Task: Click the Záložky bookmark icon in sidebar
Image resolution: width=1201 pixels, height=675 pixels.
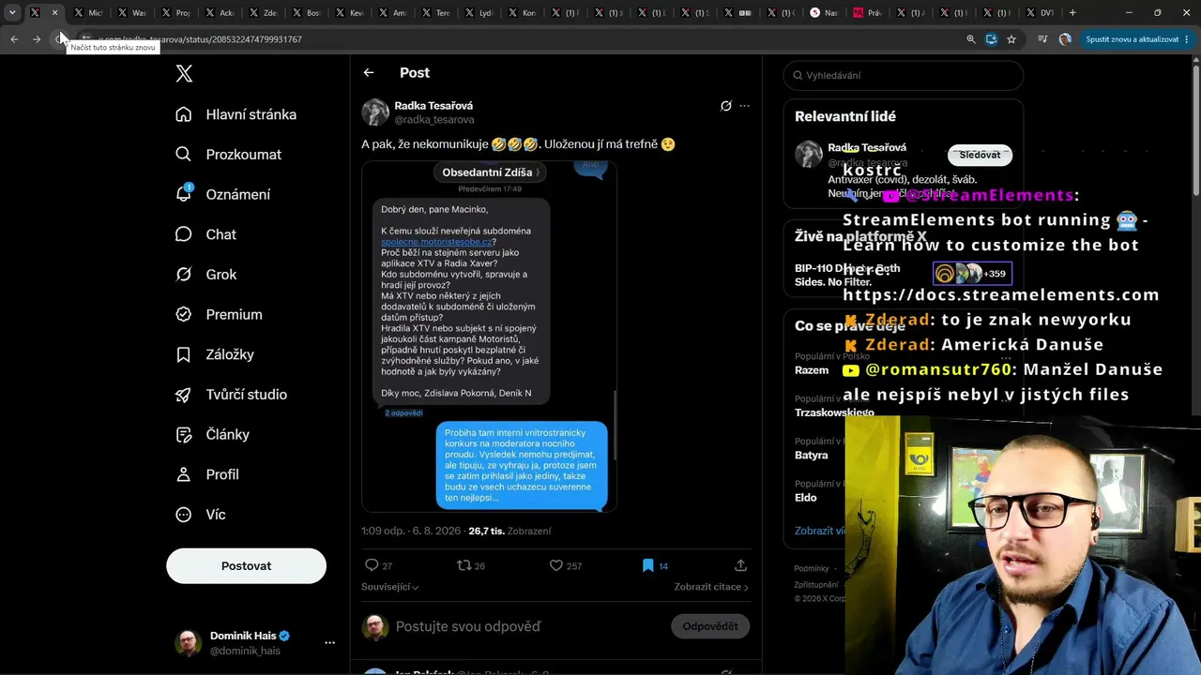Action: click(184, 354)
